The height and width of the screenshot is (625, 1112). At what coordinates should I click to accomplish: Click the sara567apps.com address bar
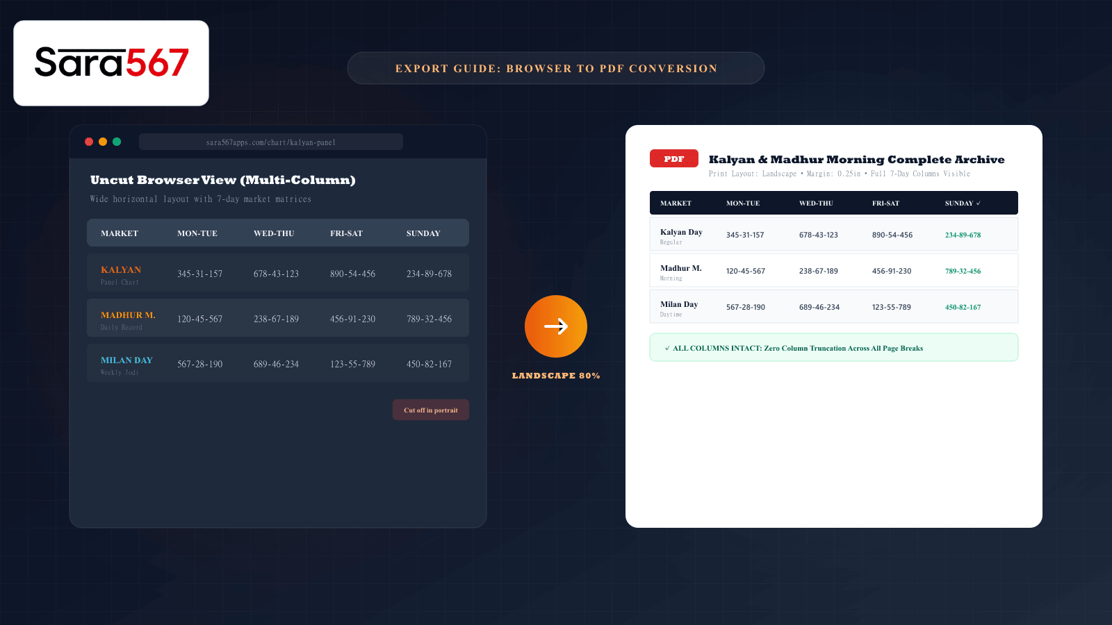(271, 142)
